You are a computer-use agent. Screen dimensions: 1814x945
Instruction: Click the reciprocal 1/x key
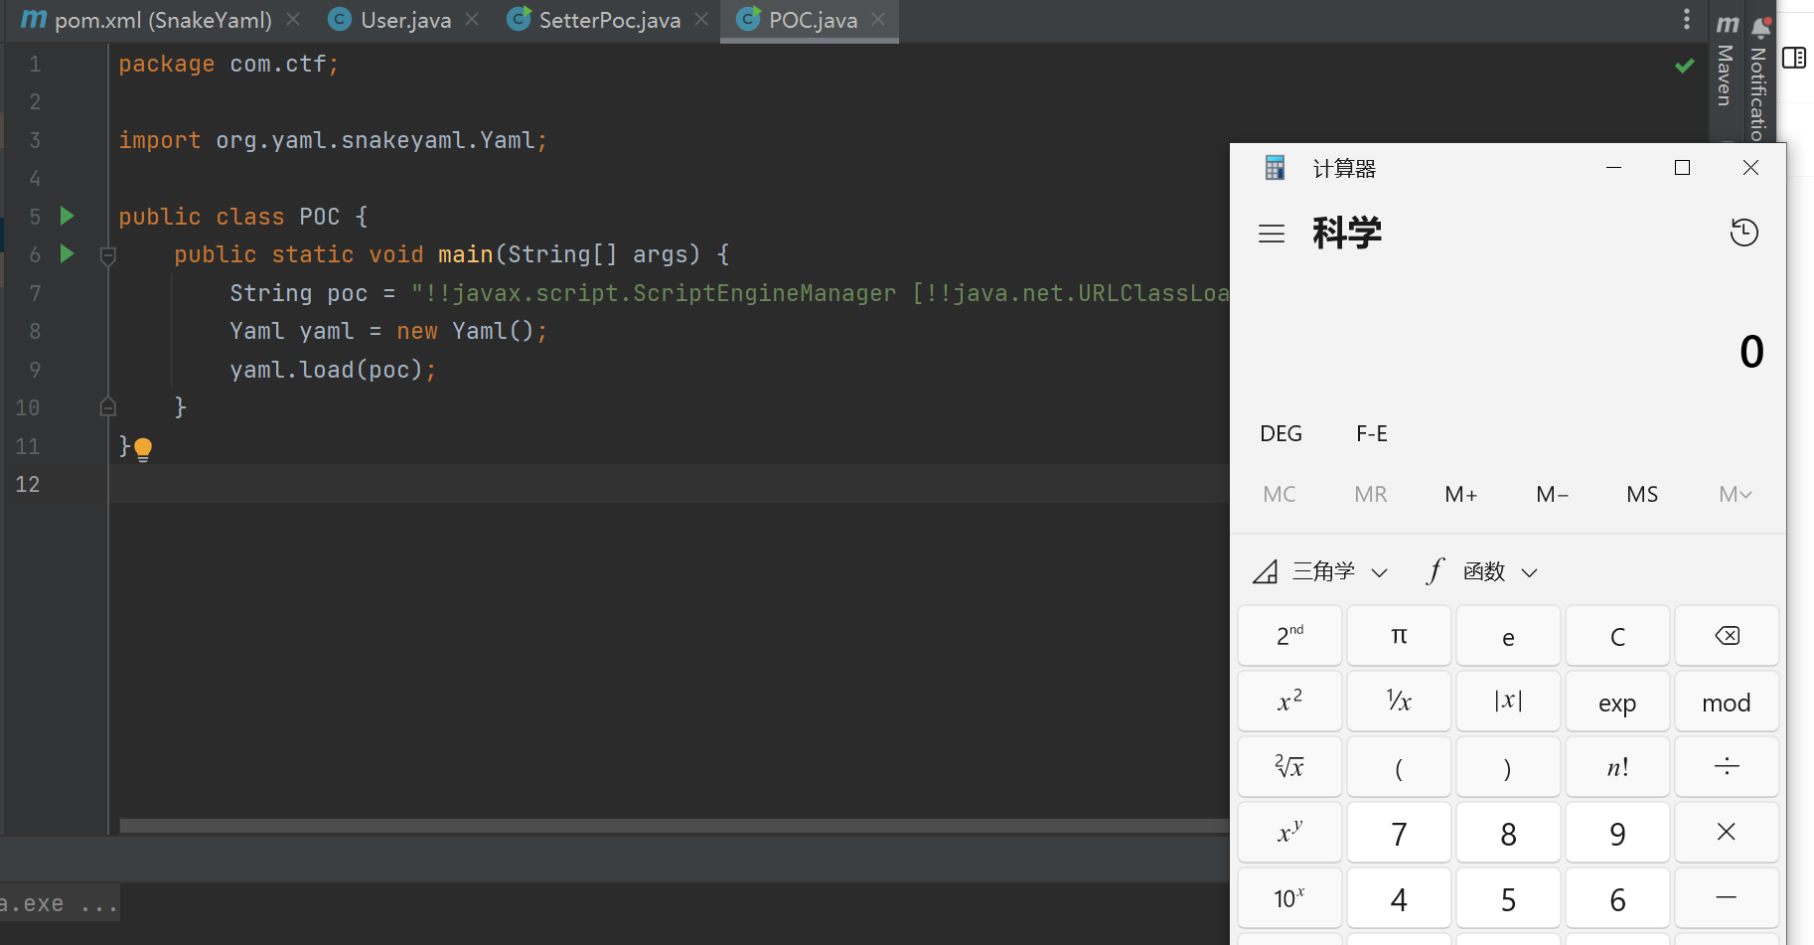point(1399,702)
